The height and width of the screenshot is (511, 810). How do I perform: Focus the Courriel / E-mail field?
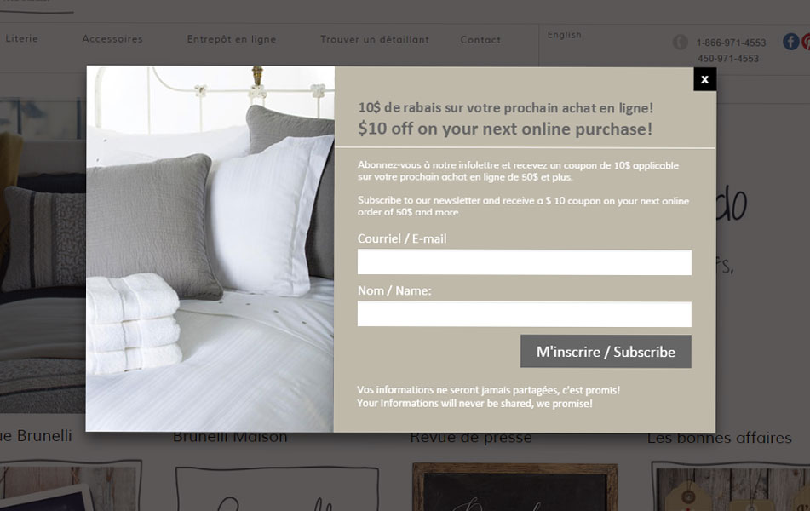tap(525, 262)
